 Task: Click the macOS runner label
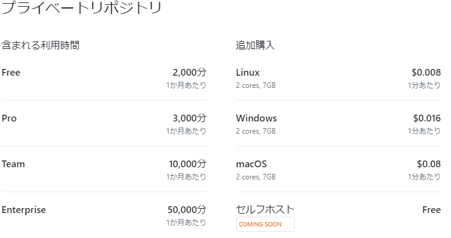tap(251, 164)
